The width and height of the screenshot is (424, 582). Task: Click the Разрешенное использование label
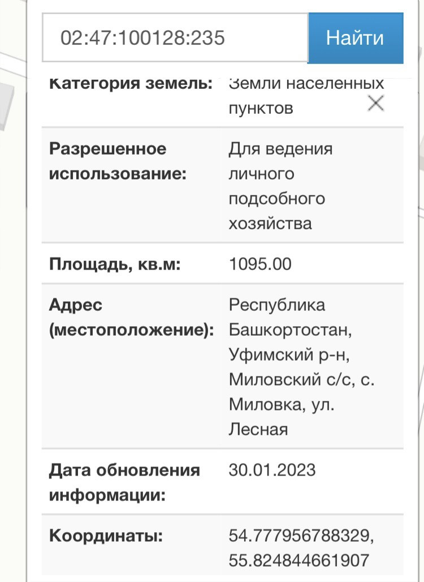click(117, 161)
